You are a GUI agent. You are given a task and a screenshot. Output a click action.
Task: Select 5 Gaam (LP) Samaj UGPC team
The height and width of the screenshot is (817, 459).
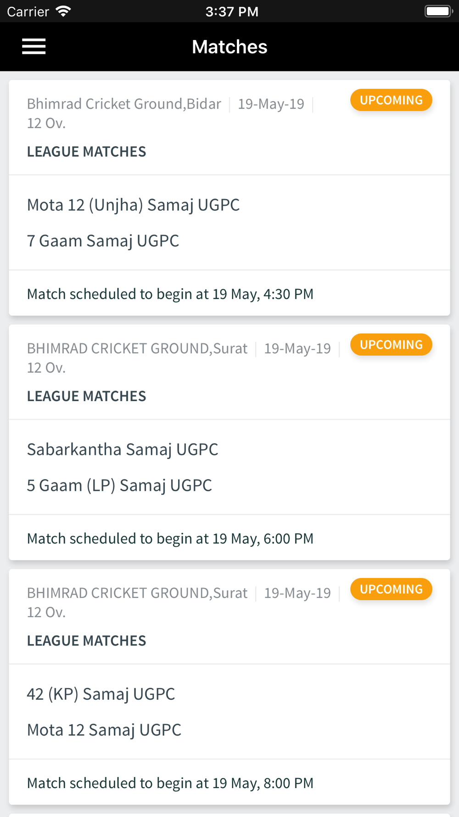click(119, 485)
